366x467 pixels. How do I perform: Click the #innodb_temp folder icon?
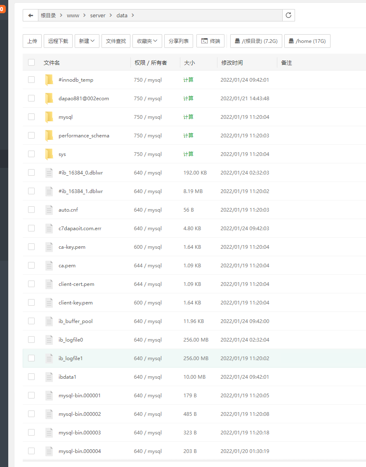pos(49,80)
